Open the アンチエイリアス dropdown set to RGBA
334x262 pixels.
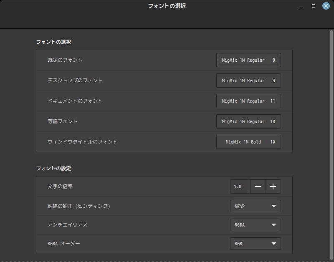[x=255, y=225]
